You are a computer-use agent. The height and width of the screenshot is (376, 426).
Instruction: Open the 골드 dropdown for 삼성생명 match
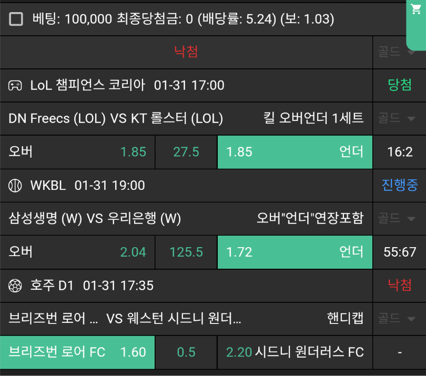pos(397,218)
